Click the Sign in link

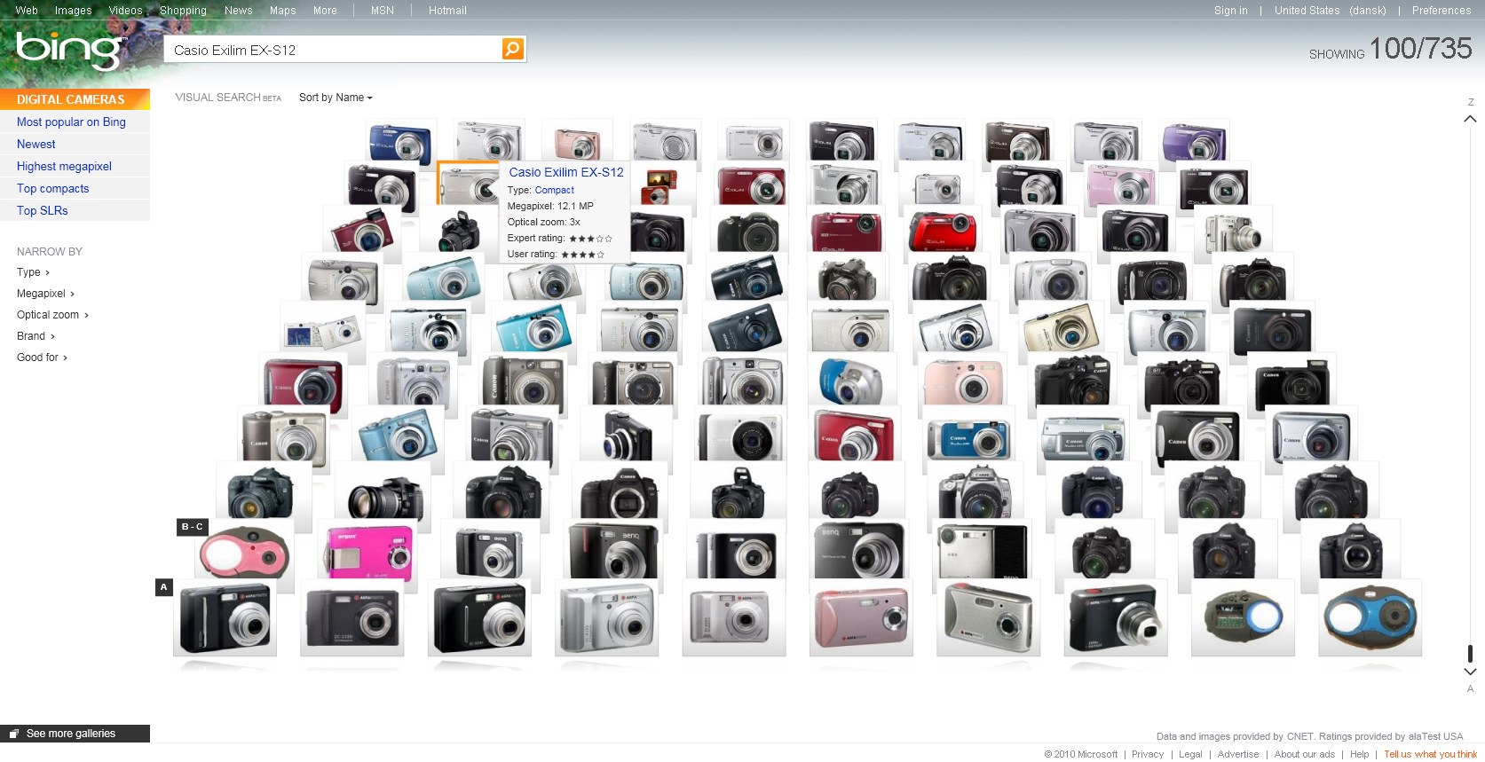point(1230,11)
